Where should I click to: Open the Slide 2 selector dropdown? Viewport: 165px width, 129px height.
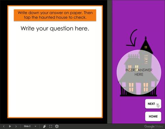[30, 126]
